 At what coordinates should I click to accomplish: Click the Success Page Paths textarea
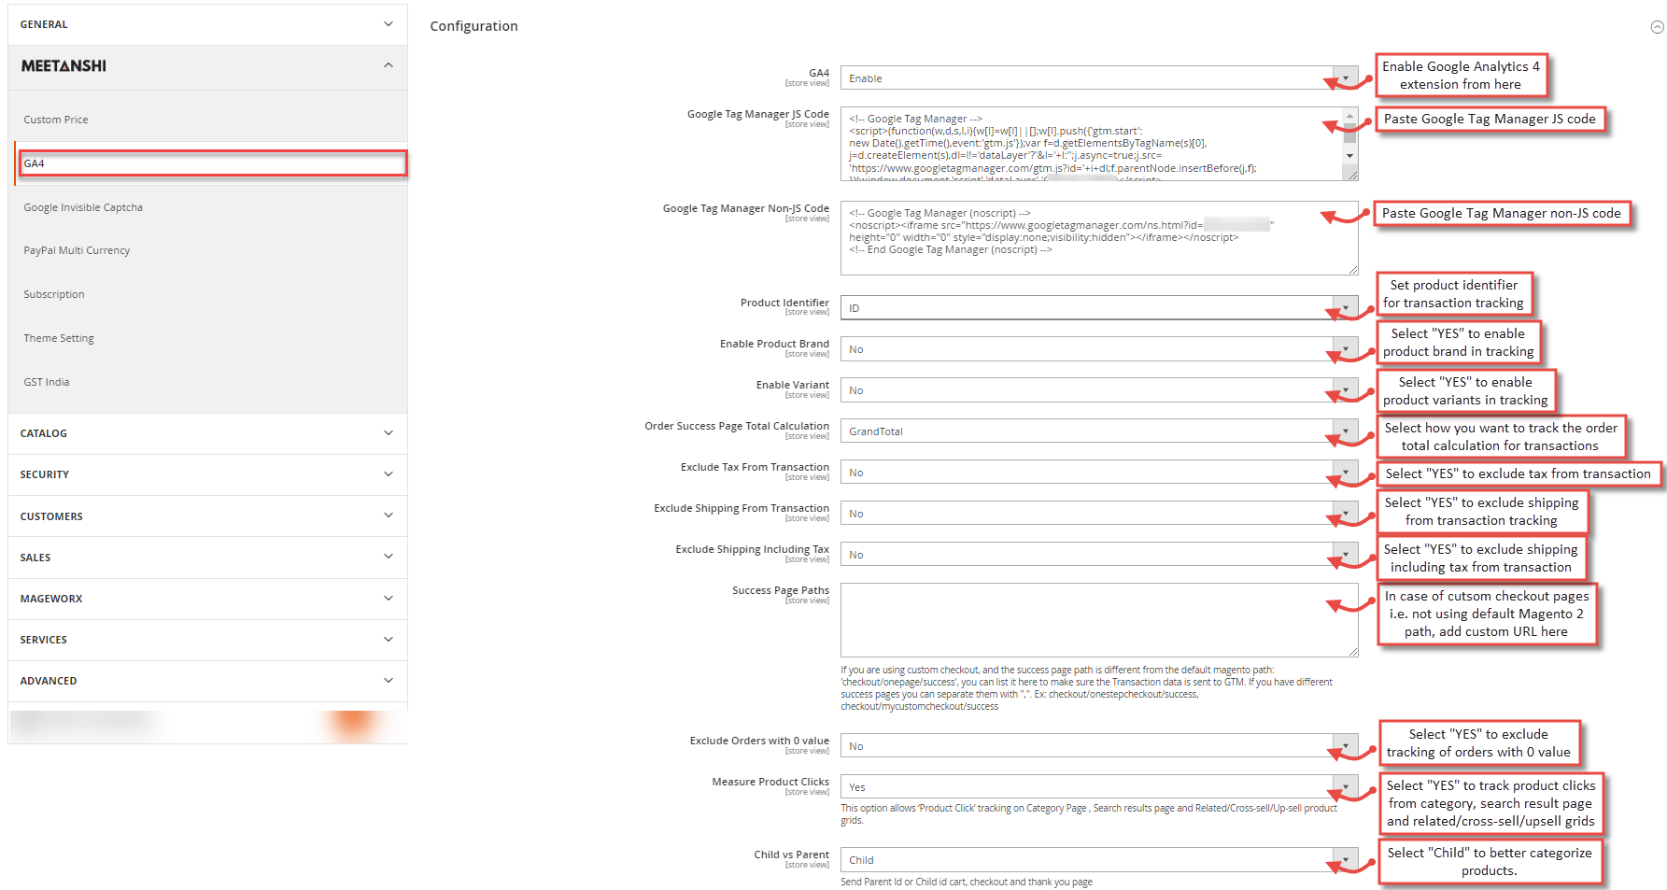point(1099,620)
